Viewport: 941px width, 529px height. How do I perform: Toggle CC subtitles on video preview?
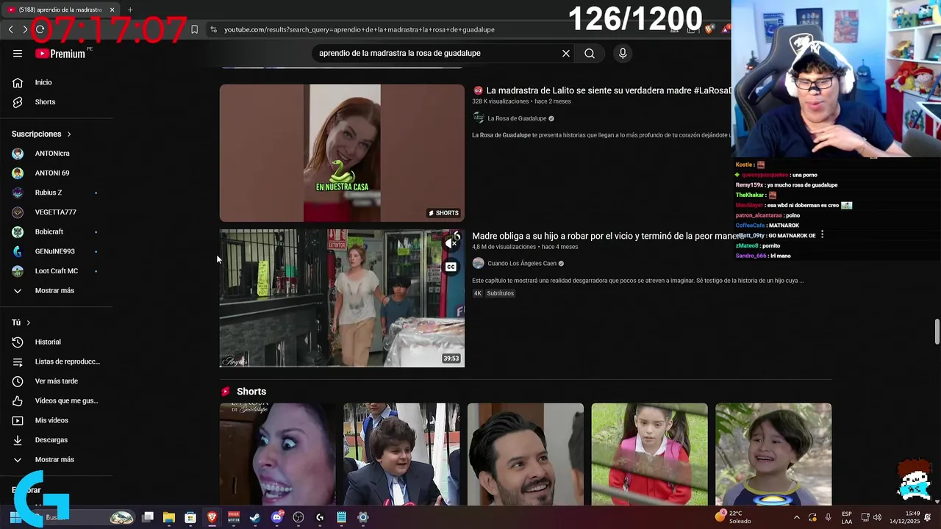coord(451,267)
